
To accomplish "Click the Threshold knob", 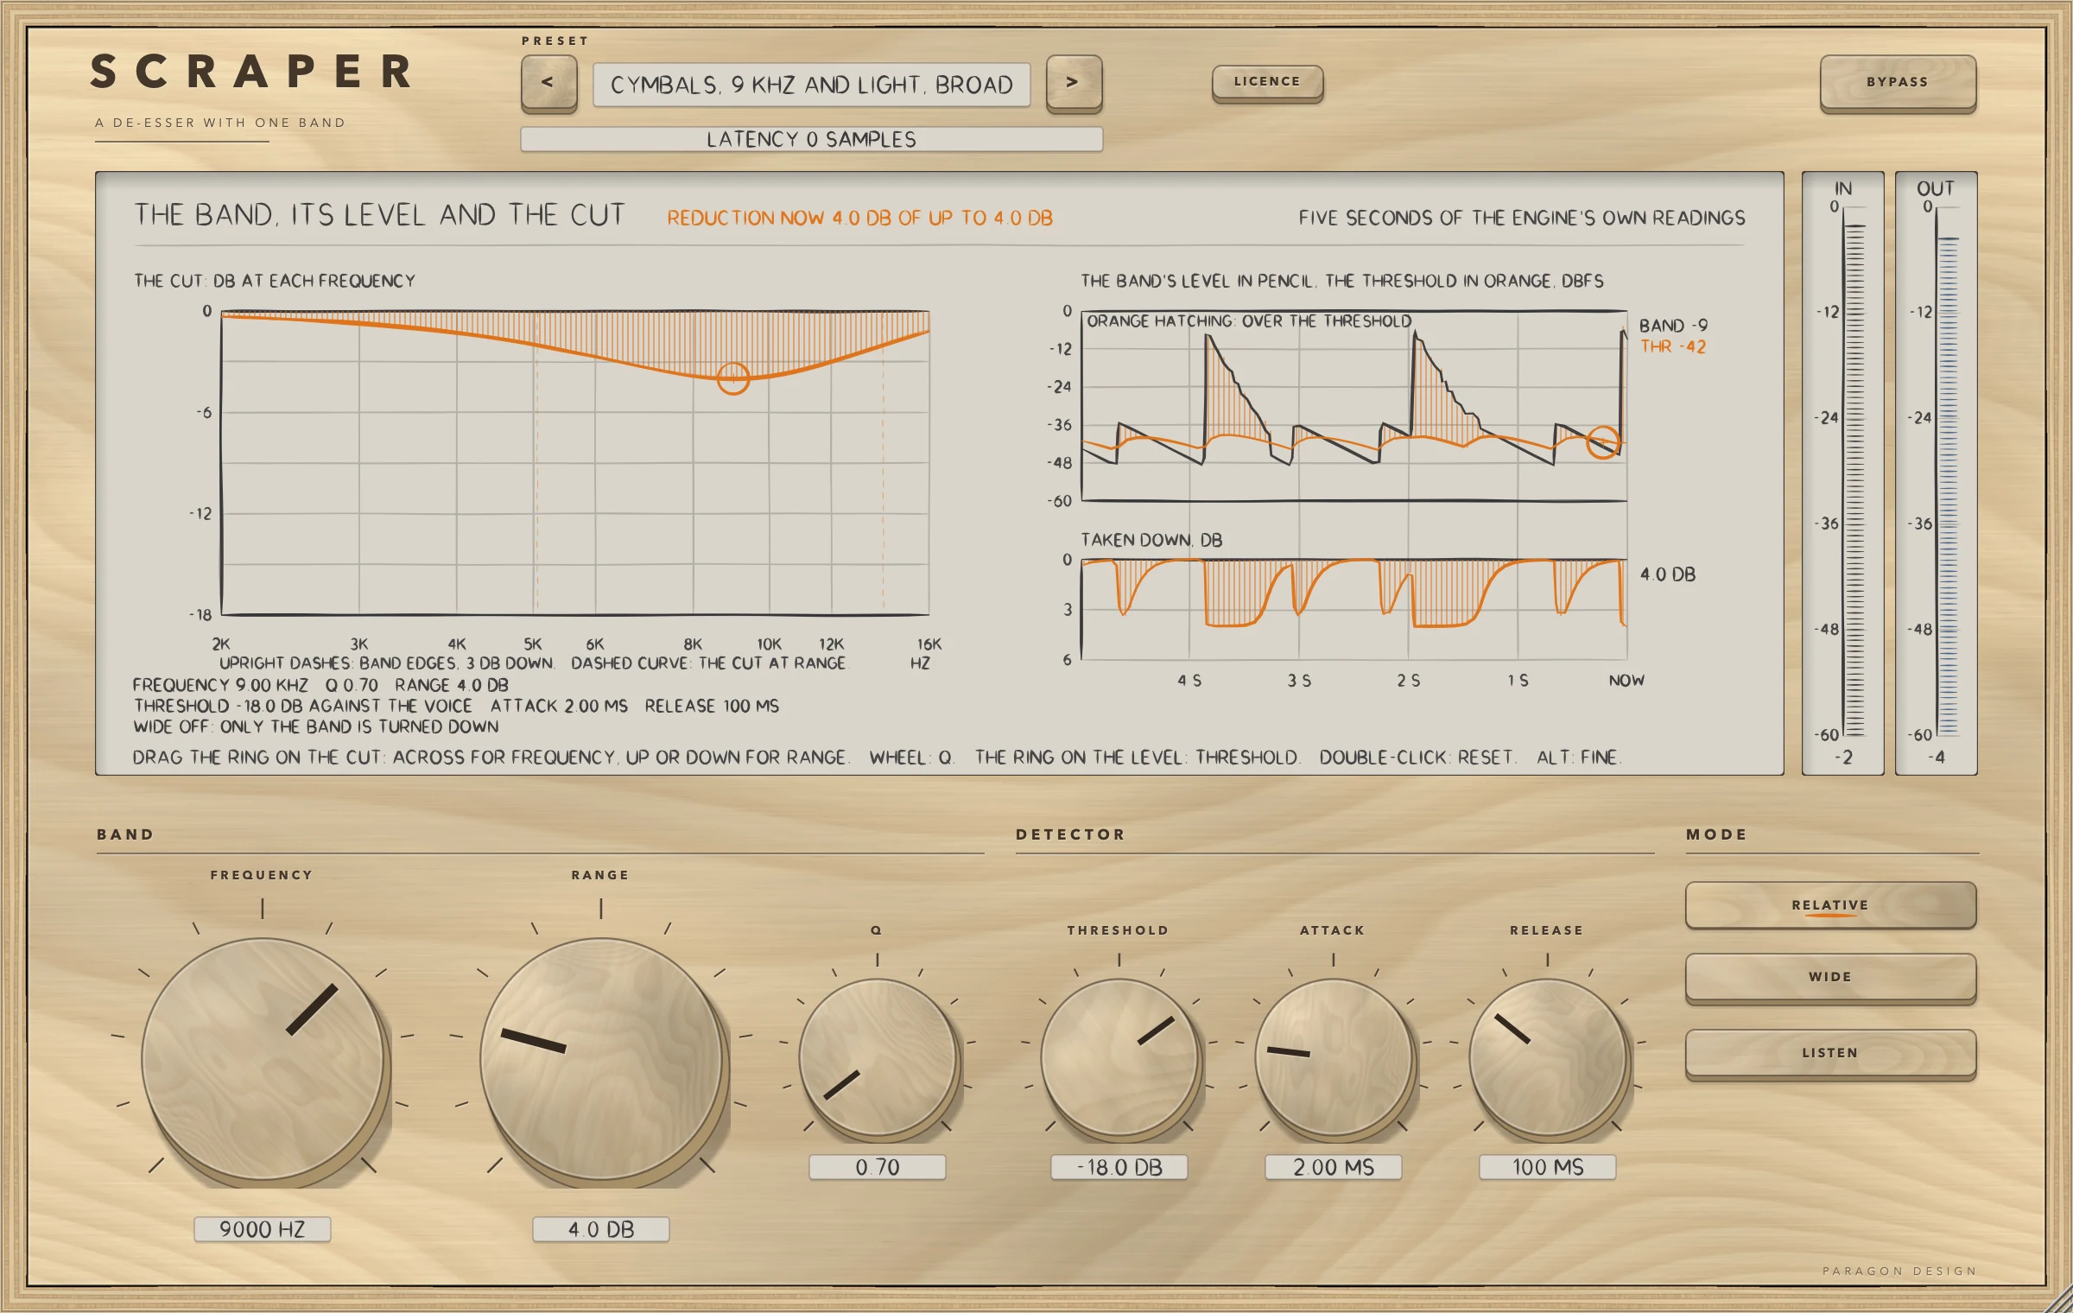I will click(x=1119, y=1056).
